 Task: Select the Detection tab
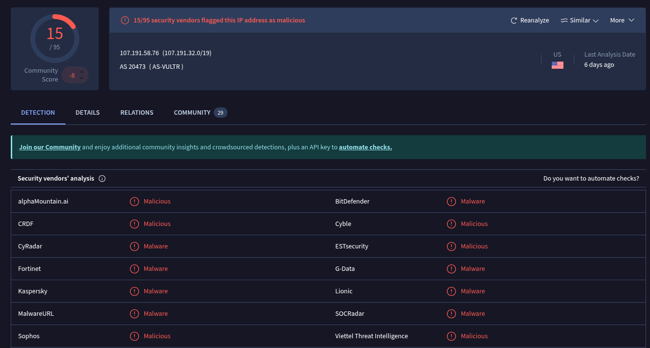click(x=38, y=113)
